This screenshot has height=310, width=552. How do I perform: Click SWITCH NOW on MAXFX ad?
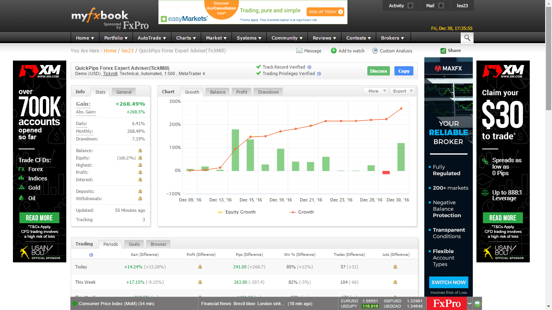(x=449, y=282)
